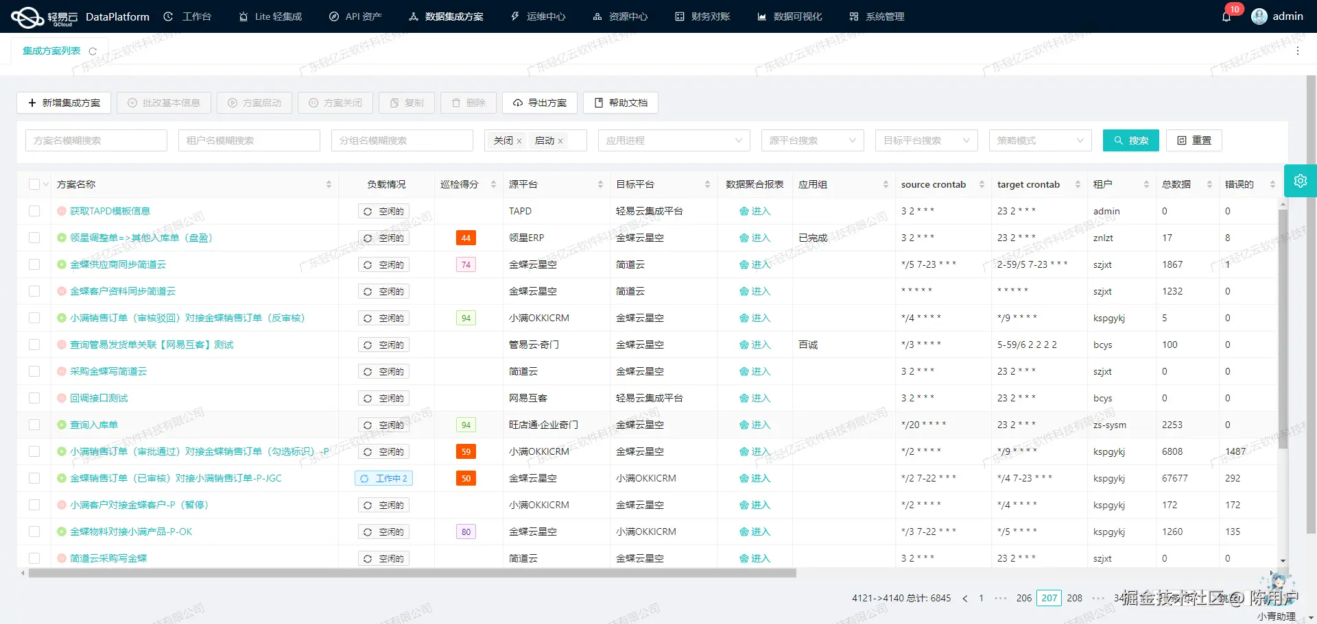
Task: Click 进入 on the 领星调整单 data report
Action: pos(755,238)
